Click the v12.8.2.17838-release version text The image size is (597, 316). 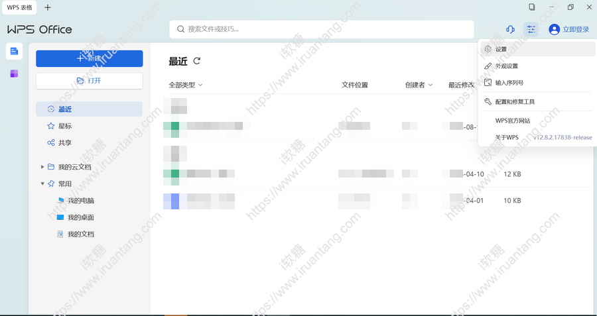pos(563,137)
